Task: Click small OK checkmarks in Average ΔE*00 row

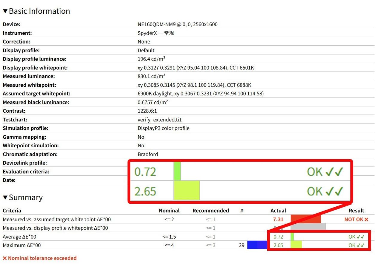Action: (360, 237)
